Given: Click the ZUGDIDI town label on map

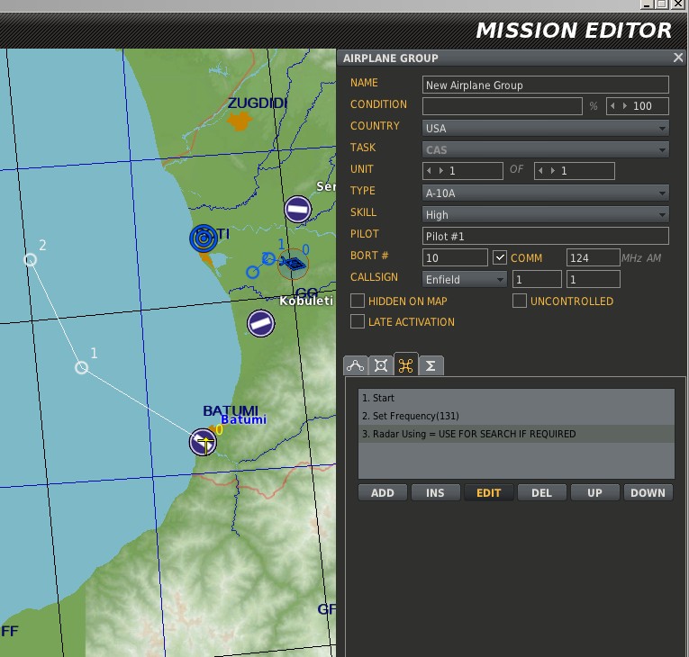Looking at the screenshot, I should [258, 103].
